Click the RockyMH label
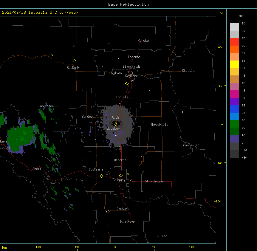This screenshot has width=257, height=251. coord(73,68)
